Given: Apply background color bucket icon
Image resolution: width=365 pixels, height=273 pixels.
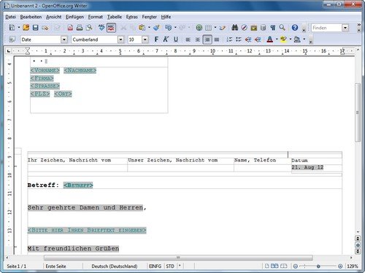Looking at the screenshot, I should click(297, 39).
